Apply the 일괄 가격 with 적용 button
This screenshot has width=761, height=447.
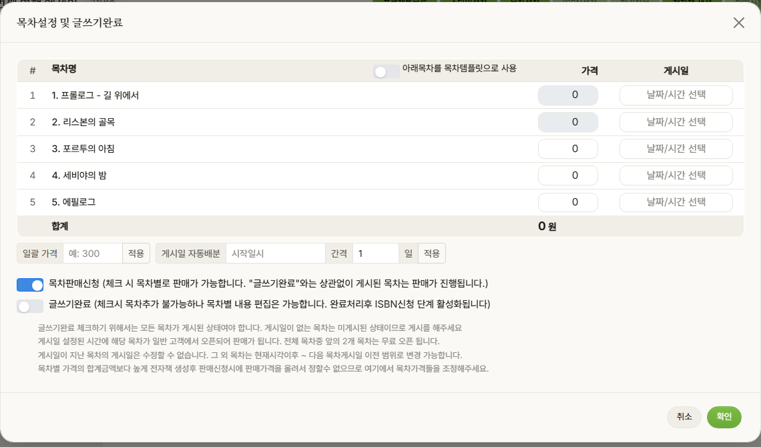point(136,254)
